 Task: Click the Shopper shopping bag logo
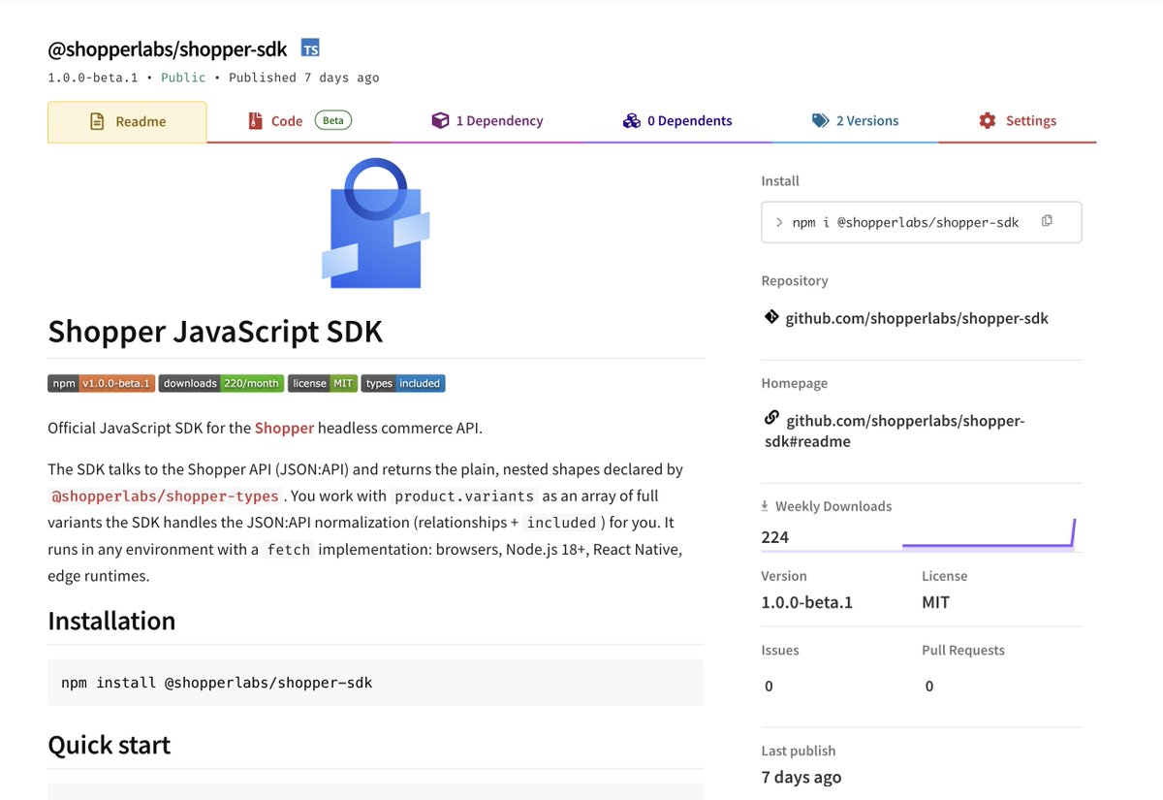pos(376,223)
